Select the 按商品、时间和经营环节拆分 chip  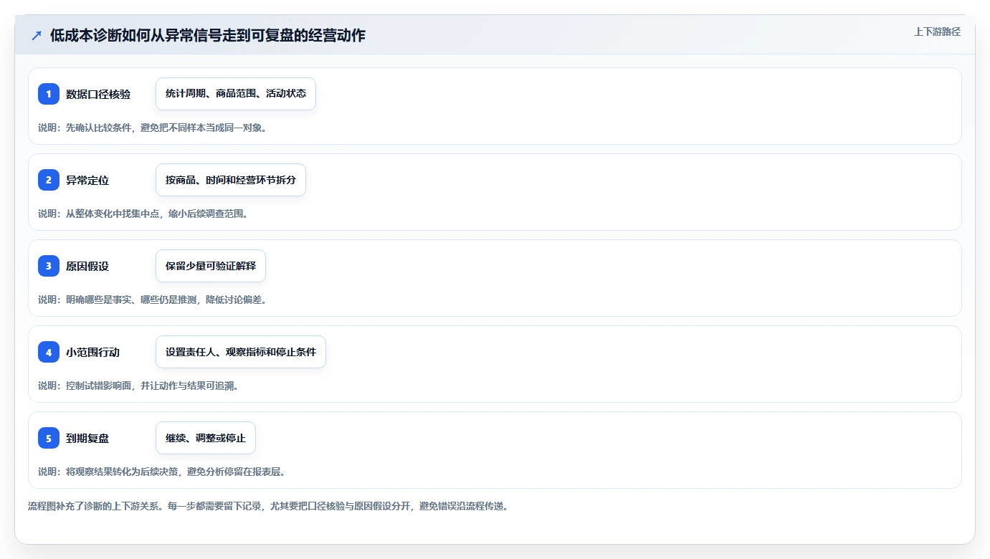click(x=231, y=180)
